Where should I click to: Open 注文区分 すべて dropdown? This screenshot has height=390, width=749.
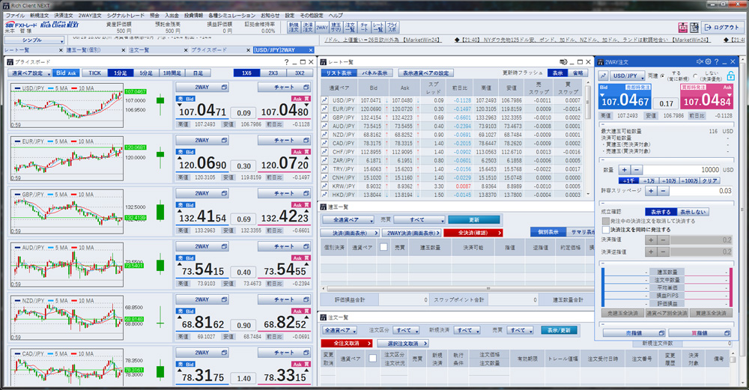click(406, 330)
